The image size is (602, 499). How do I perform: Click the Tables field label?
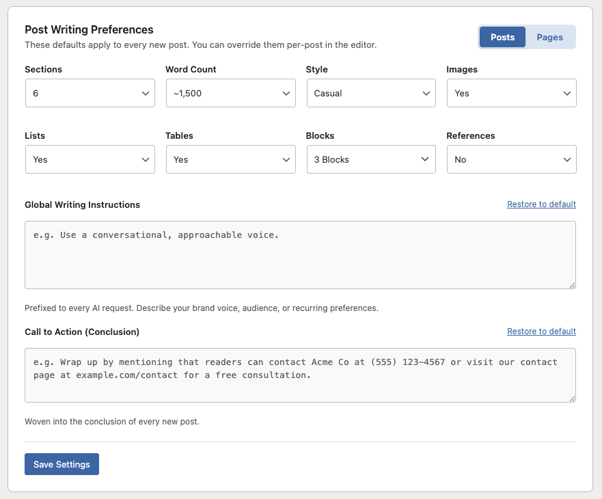tap(179, 135)
